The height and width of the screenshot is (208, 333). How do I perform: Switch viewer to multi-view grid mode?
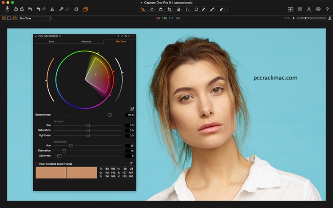[4, 18]
